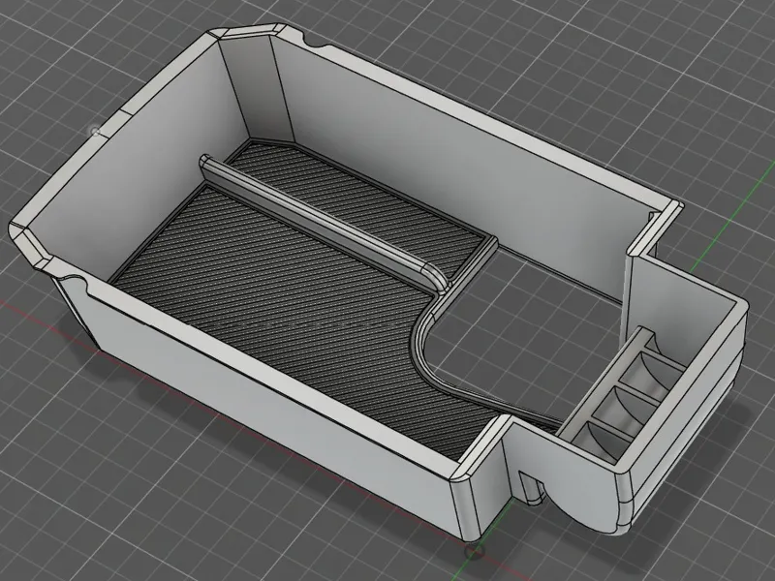Select the slotted divider rack in small compartment
This screenshot has width=775, height=581.
(x=622, y=395)
